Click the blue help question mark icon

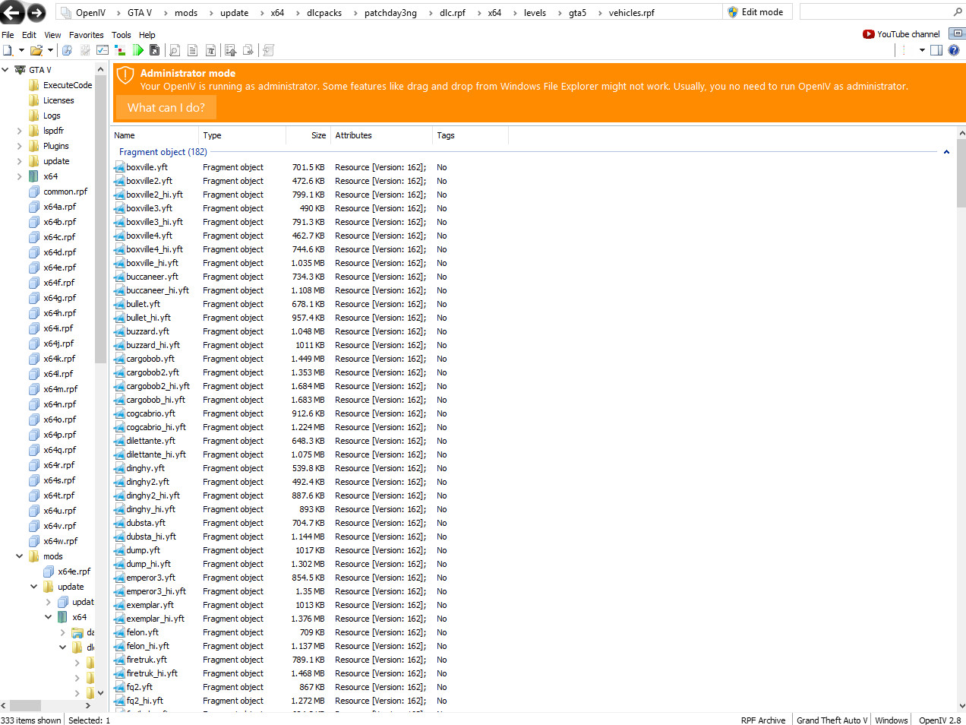pos(954,50)
